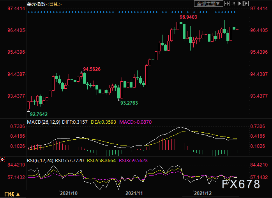
Task: Click the left axis 97.4414 price tick
Action: point(16,8)
